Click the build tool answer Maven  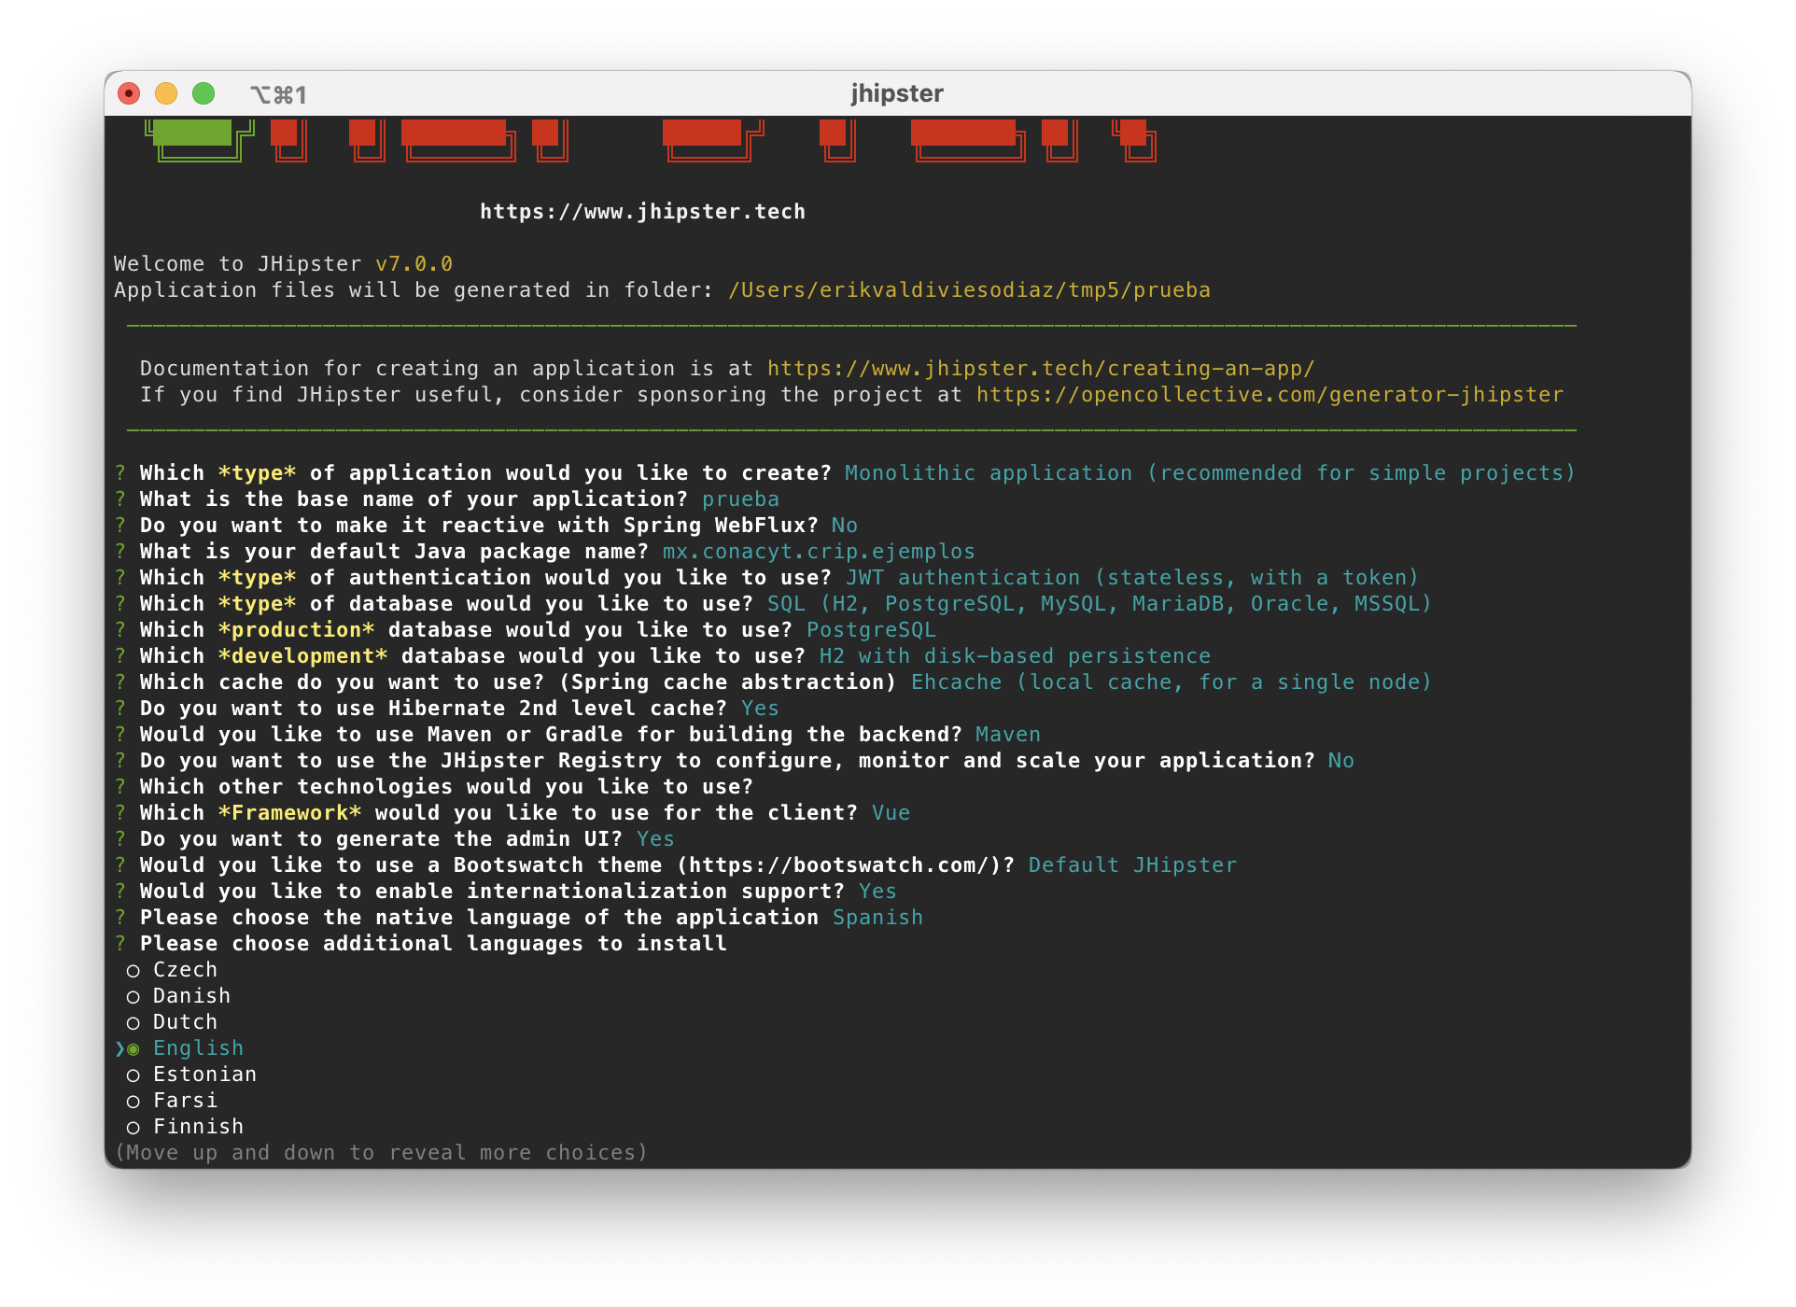1008,735
